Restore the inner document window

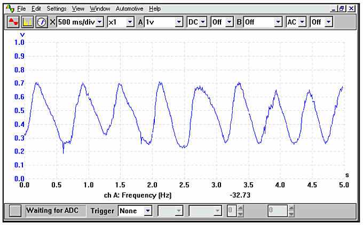tap(343, 9)
